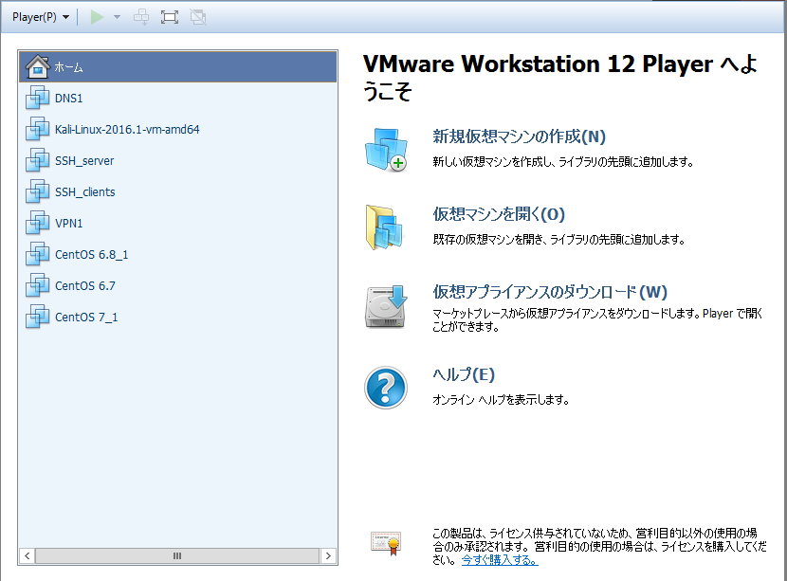
Task: Select CentOS 6.8_1 in the library
Action: [x=177, y=254]
